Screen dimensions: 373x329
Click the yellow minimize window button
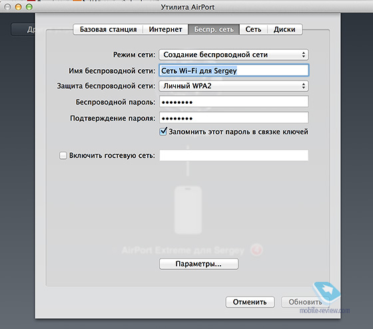19,7
